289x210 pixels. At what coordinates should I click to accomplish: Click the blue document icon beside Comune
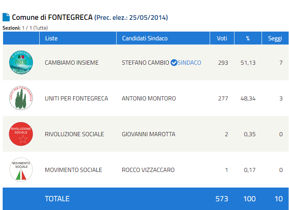tap(6, 17)
